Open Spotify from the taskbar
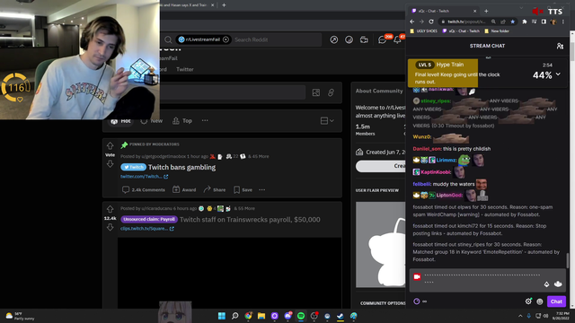575x323 pixels. pos(301,316)
